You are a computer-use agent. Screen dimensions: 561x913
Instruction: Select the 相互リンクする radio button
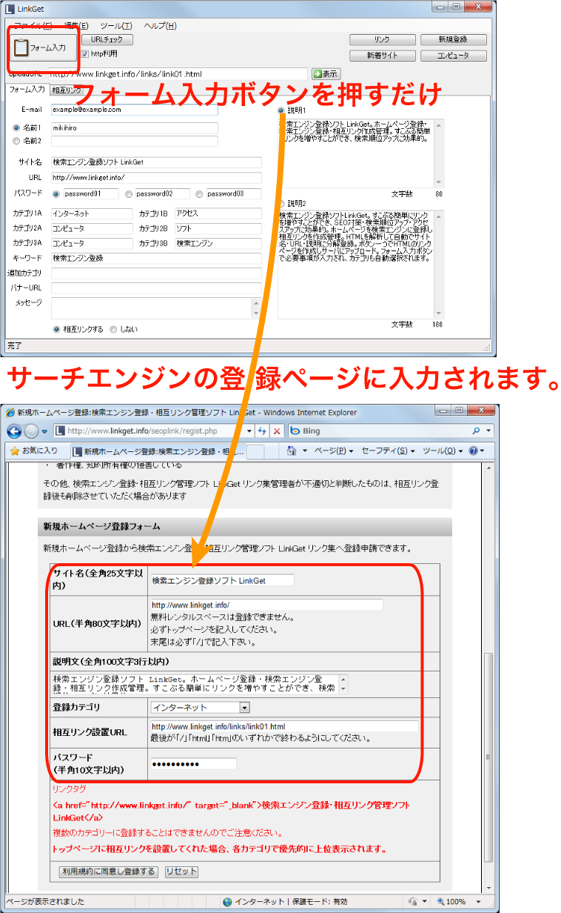click(56, 329)
